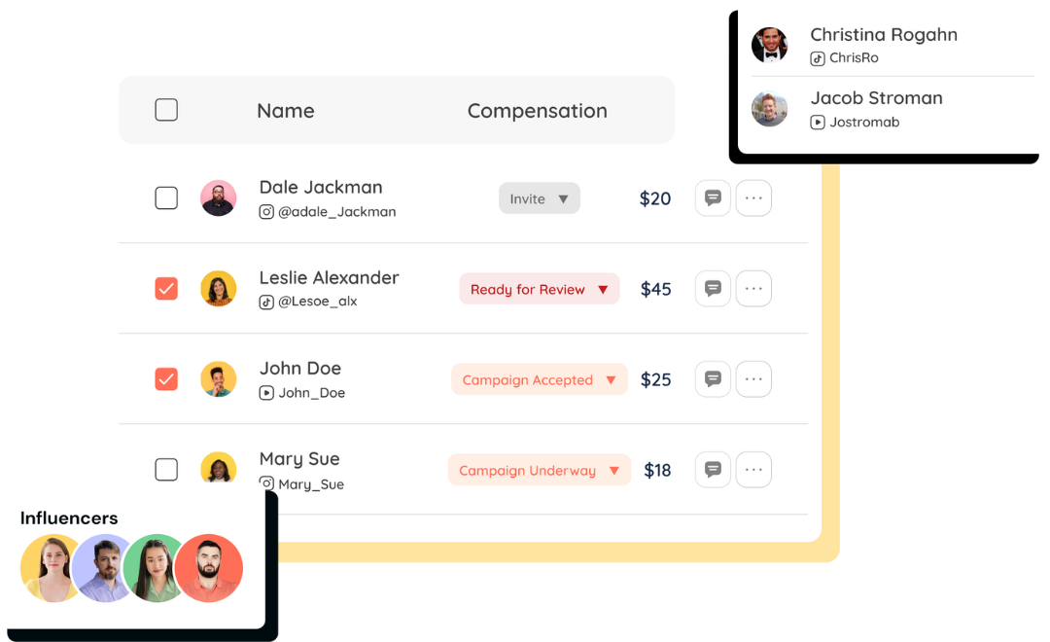1050x642 pixels.
Task: Click the red-background influencer avatar
Action: (x=209, y=568)
